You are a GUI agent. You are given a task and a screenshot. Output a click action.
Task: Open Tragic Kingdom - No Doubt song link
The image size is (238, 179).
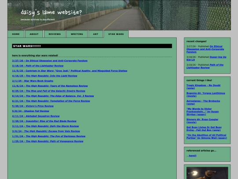(x=203, y=87)
